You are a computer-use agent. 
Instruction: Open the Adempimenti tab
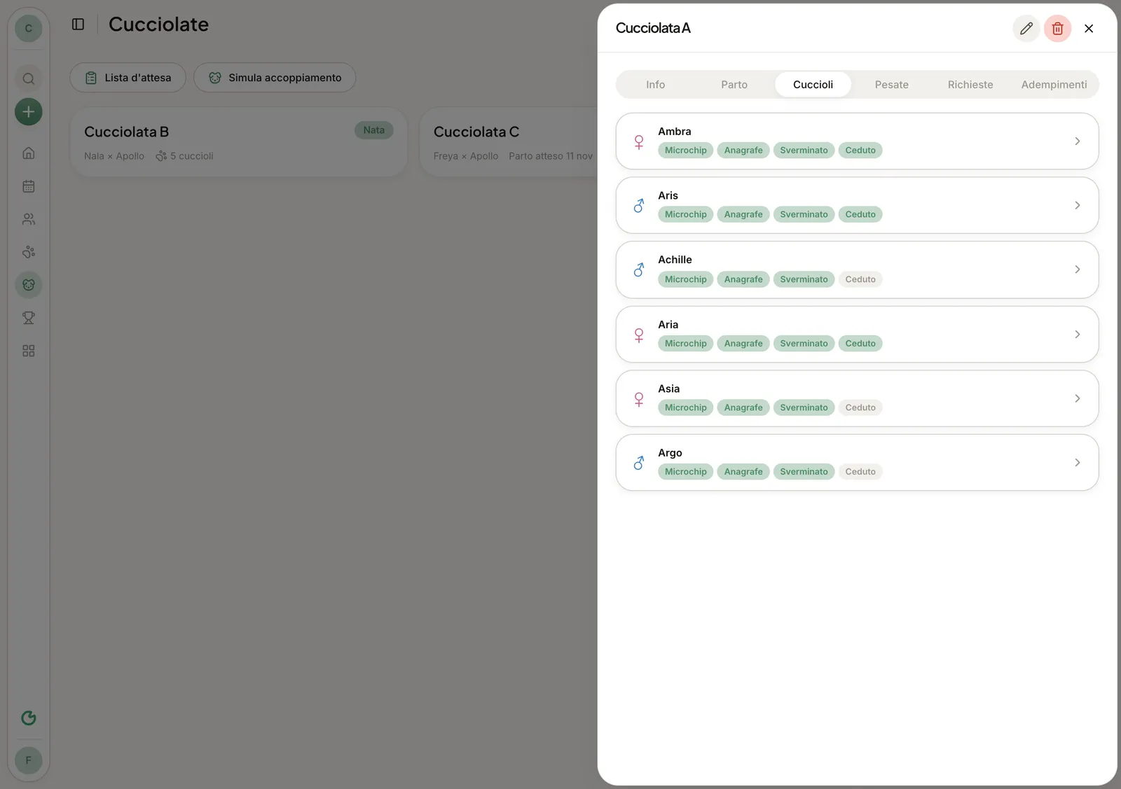click(1054, 85)
